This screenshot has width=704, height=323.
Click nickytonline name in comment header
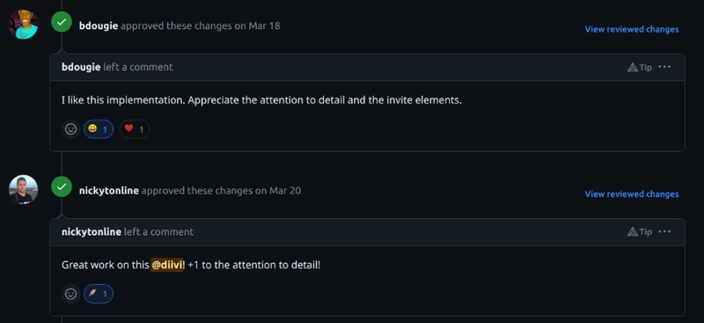(92, 231)
